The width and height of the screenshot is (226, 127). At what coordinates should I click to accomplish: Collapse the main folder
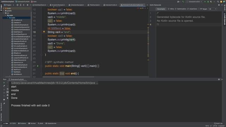click(6, 16)
